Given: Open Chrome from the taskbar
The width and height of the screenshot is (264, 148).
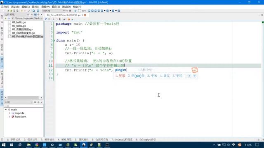Looking at the screenshot, I should pyautogui.click(x=37, y=145).
